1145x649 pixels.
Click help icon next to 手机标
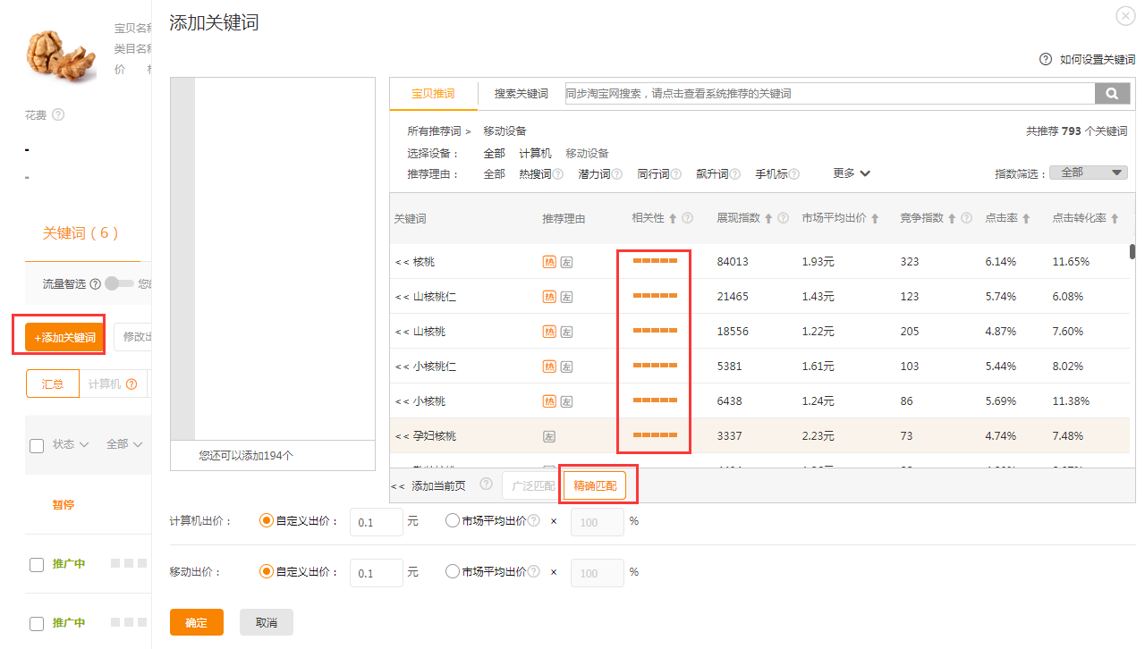(x=793, y=174)
